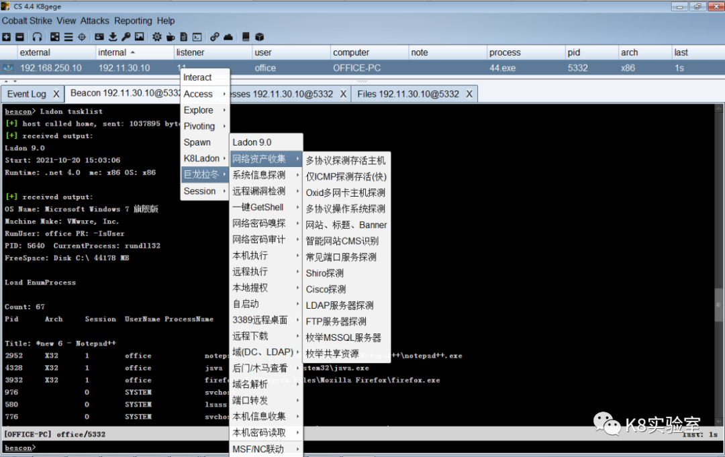
Task: Expand the 一键GetShell submenu
Action: tap(267, 207)
